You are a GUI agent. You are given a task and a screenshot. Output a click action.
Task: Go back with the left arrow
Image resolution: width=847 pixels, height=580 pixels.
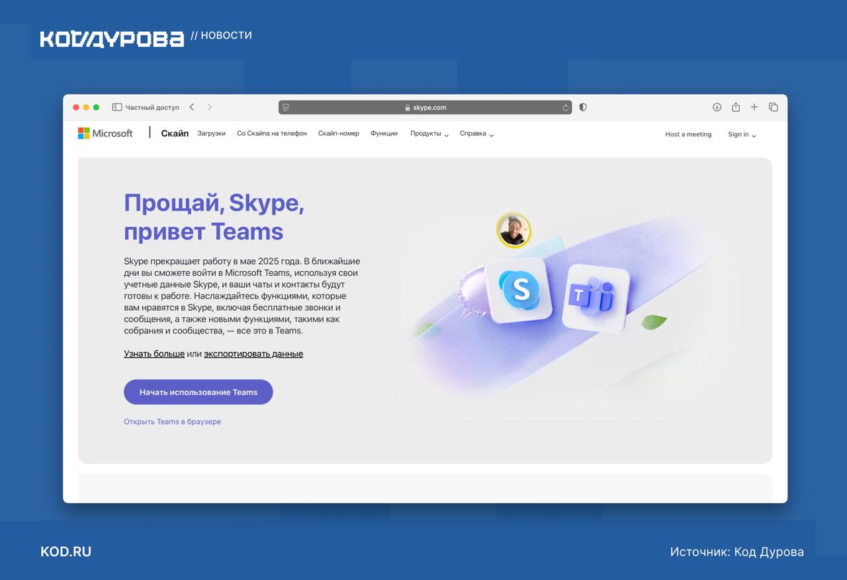point(192,107)
